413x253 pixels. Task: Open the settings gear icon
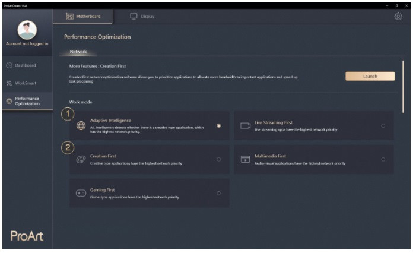(398, 17)
